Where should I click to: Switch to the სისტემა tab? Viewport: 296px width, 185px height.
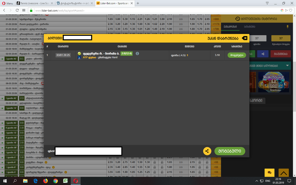(249, 27)
